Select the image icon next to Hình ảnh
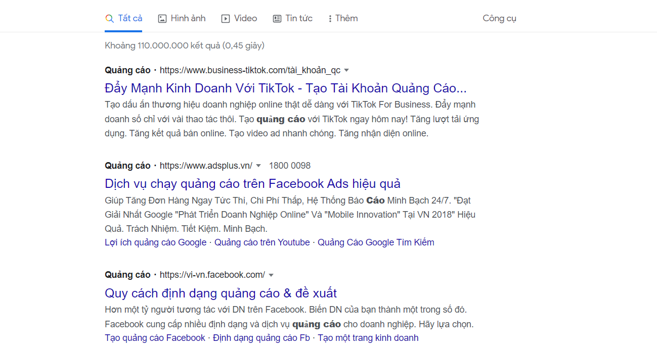The height and width of the screenshot is (351, 657). tap(162, 18)
